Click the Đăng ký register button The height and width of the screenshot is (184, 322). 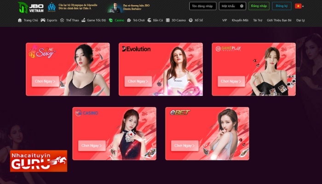pos(282,6)
